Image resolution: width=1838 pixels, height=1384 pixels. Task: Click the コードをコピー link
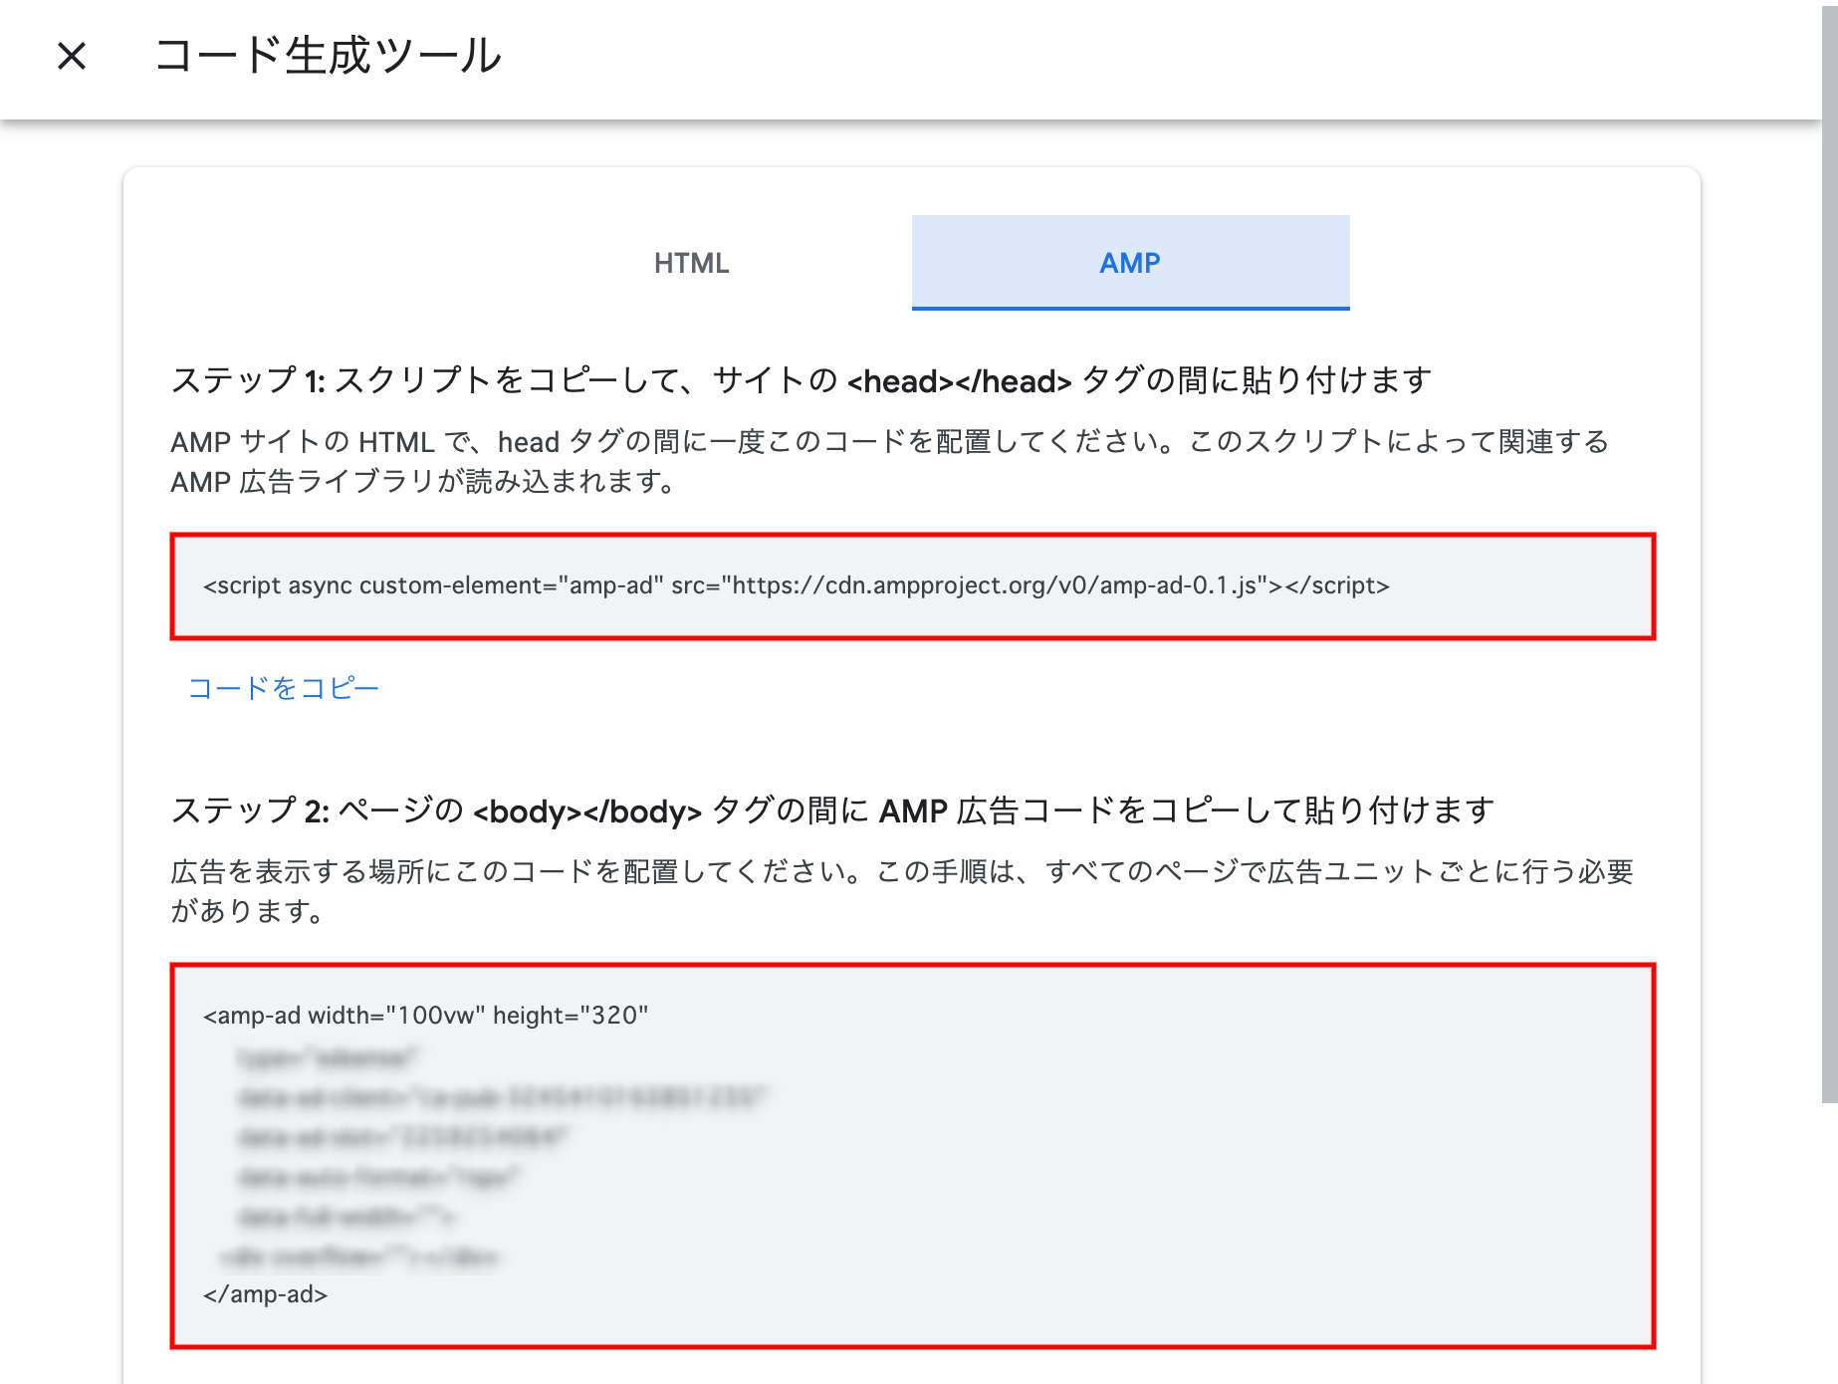284,688
